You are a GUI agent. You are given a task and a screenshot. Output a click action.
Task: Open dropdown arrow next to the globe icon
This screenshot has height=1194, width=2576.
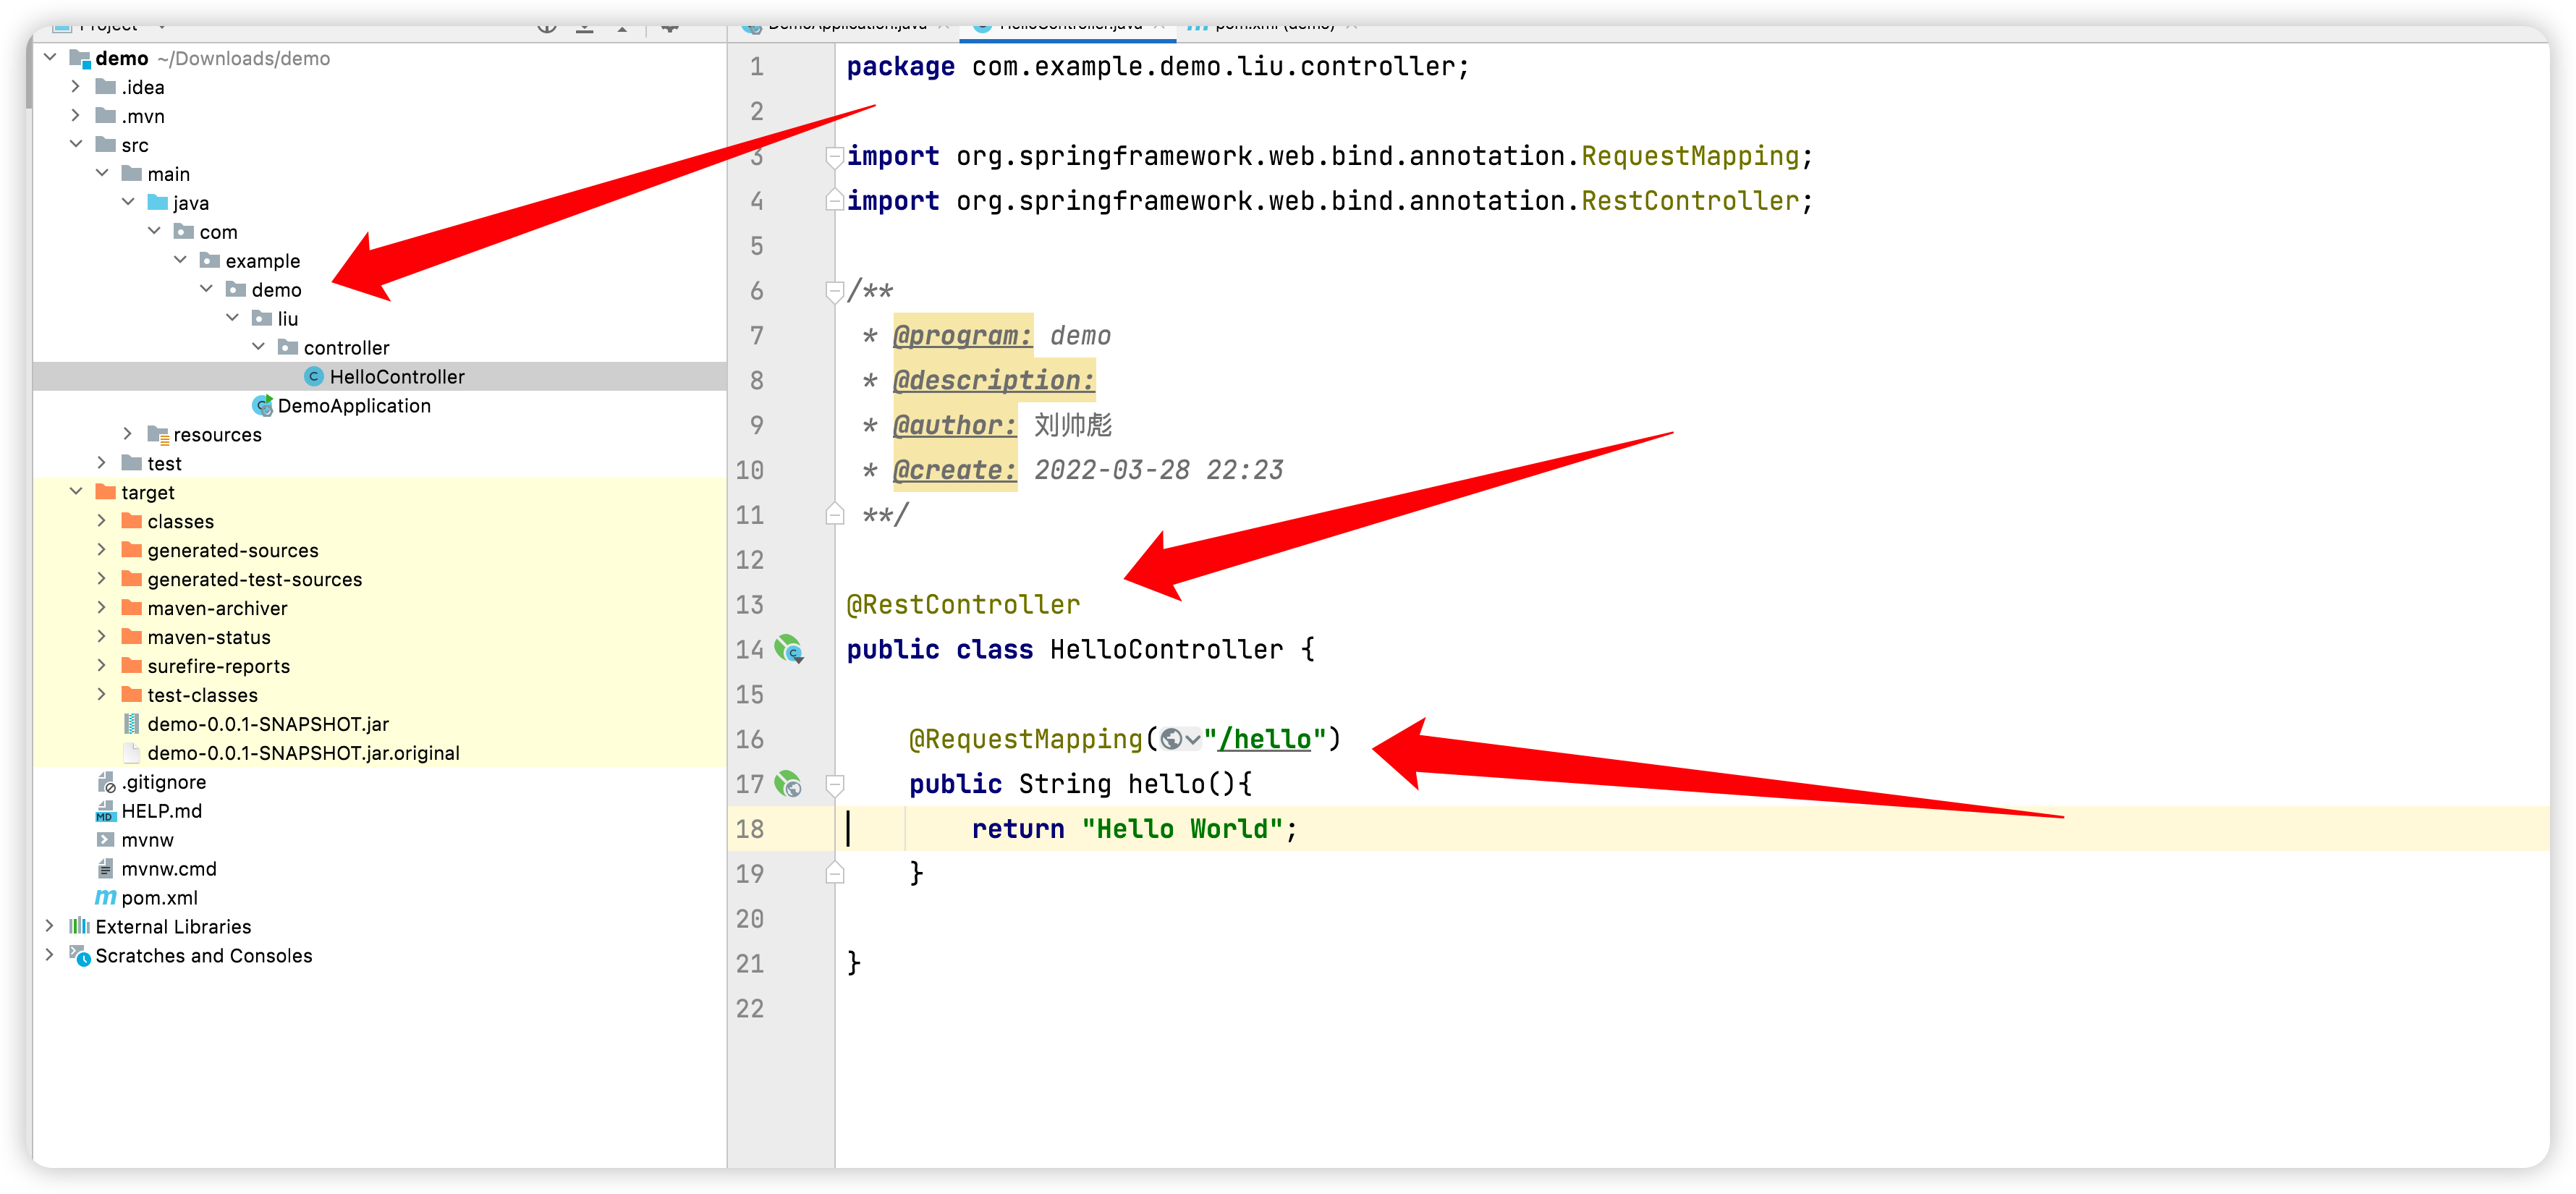[x=1193, y=740]
